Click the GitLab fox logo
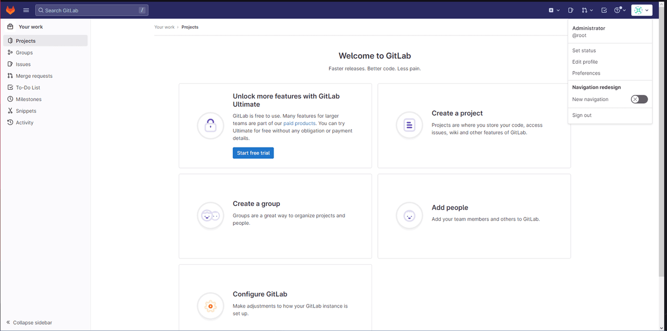The height and width of the screenshot is (331, 667). click(x=10, y=10)
